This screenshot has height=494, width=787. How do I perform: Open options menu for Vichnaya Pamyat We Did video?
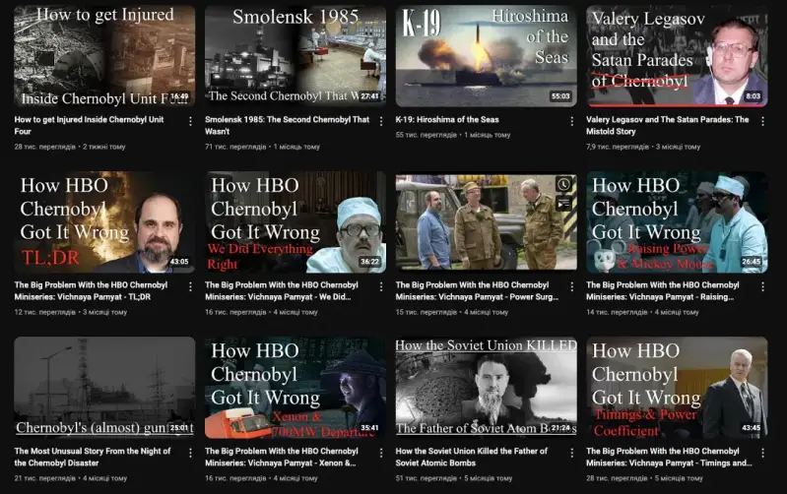pos(381,287)
